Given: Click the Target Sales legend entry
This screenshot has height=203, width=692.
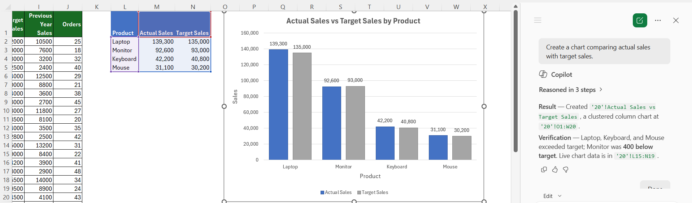Looking at the screenshot, I should [x=373, y=193].
